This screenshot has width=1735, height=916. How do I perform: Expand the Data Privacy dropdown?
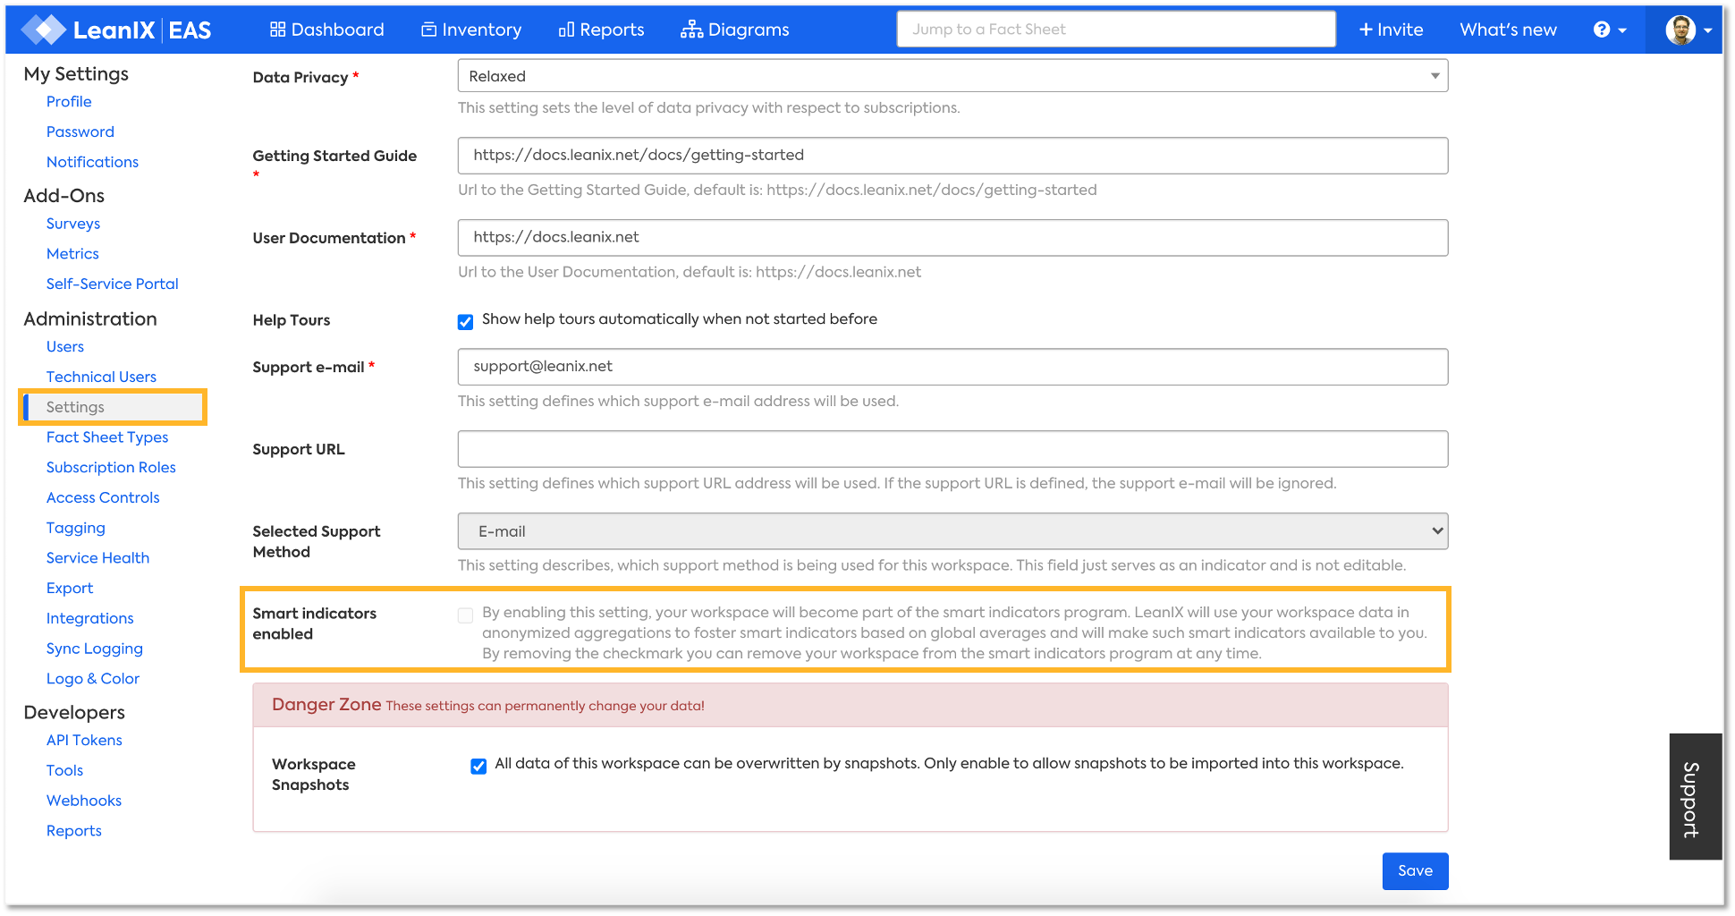pos(952,76)
